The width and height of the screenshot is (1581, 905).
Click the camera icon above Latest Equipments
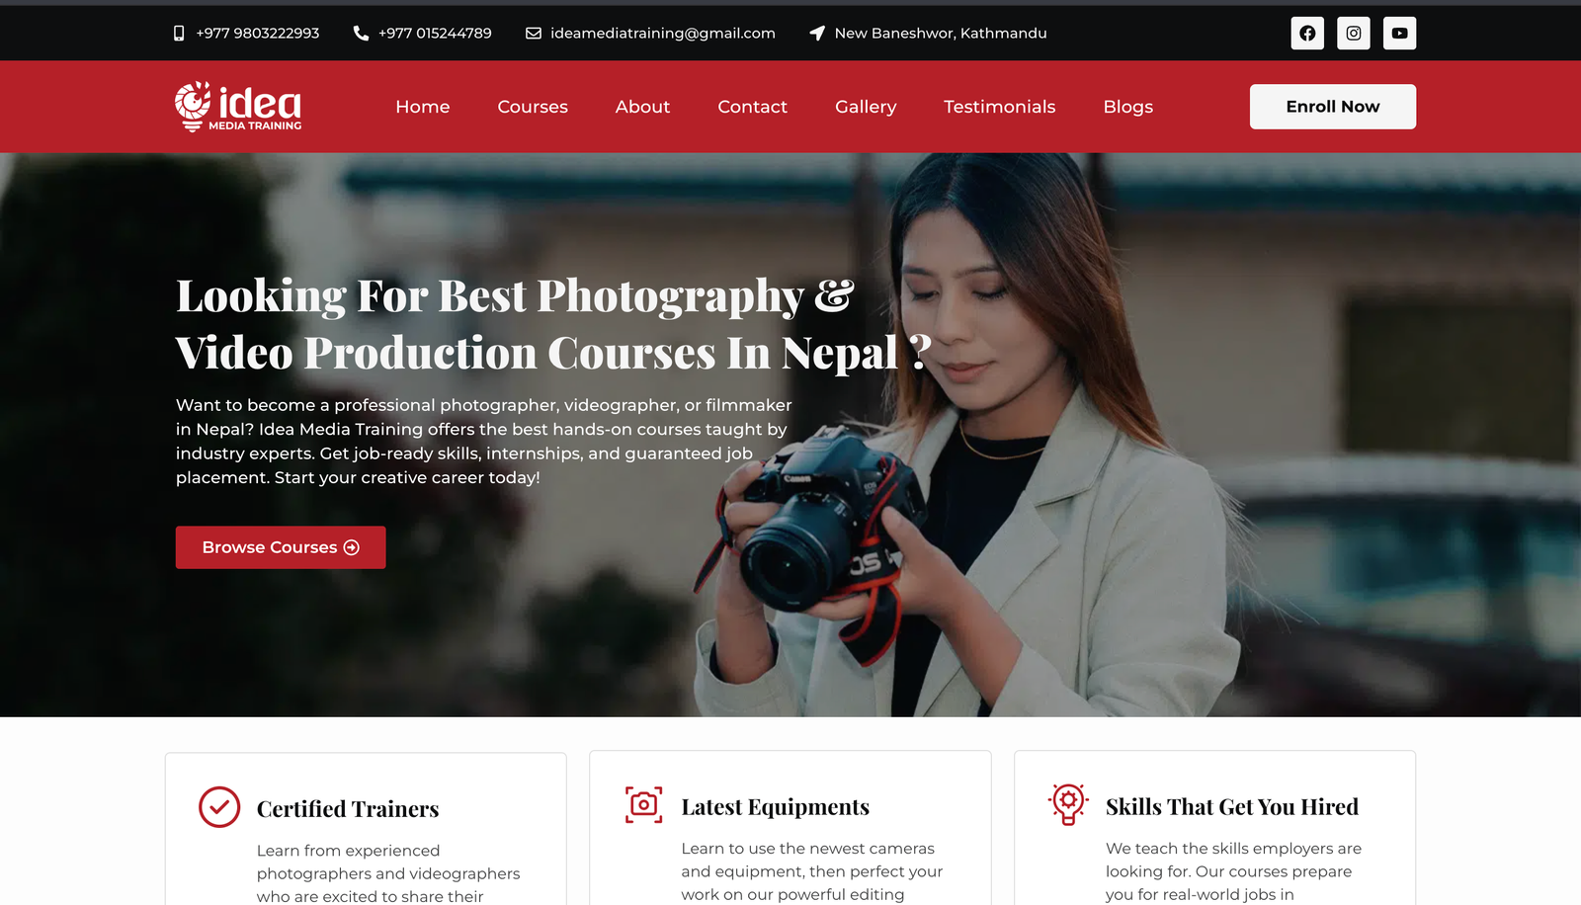(x=644, y=804)
